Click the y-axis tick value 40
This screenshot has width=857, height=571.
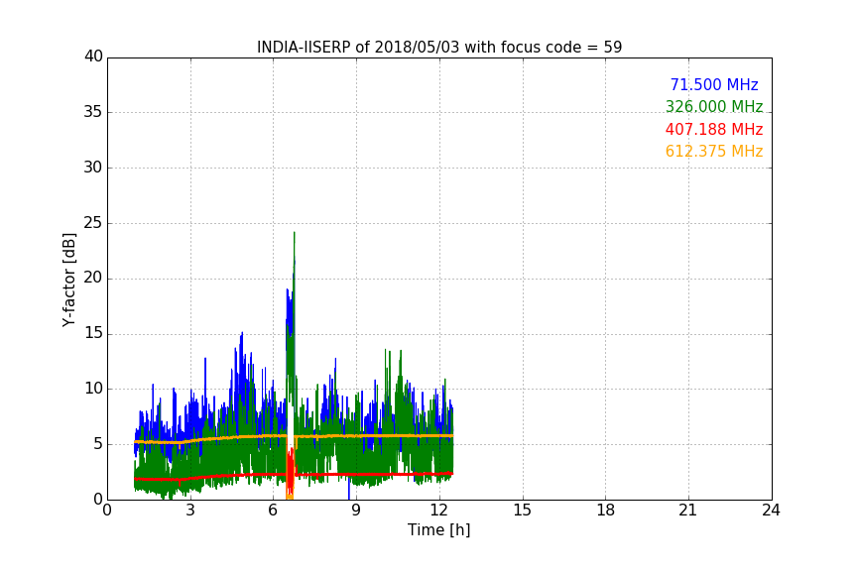pos(93,57)
